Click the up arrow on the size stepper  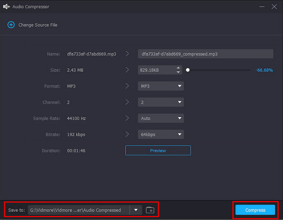179,68
